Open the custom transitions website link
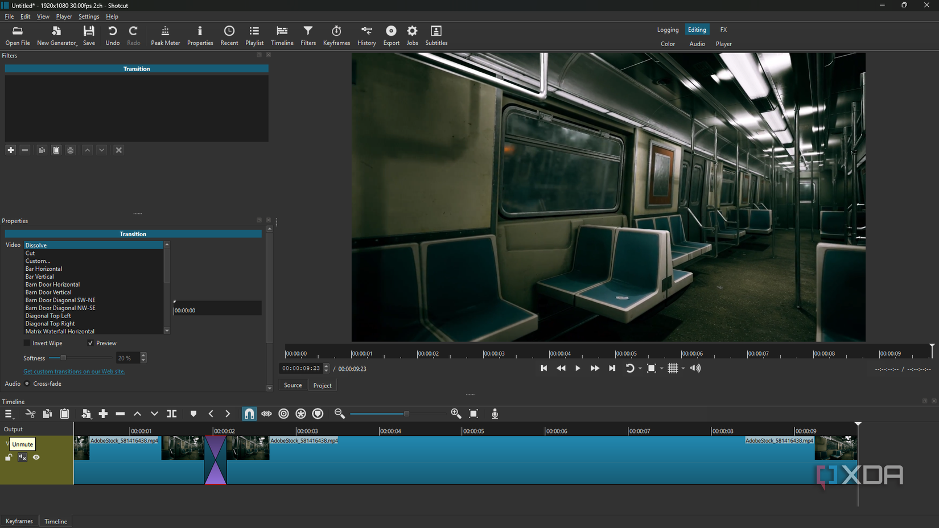The width and height of the screenshot is (939, 528). tap(74, 371)
